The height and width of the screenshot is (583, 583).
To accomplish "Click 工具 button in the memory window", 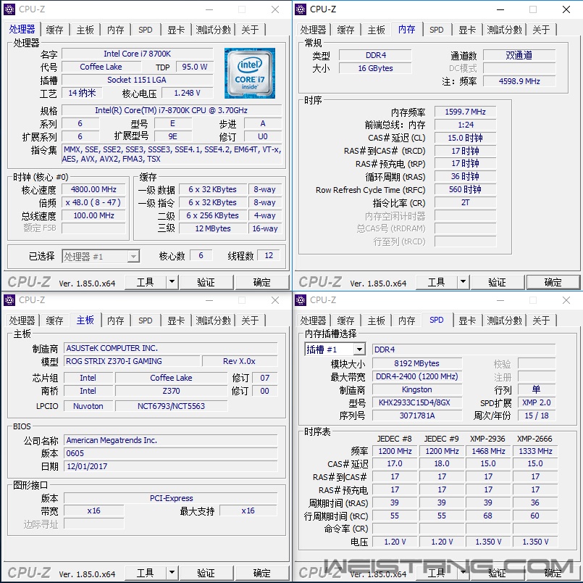I will pos(437,282).
